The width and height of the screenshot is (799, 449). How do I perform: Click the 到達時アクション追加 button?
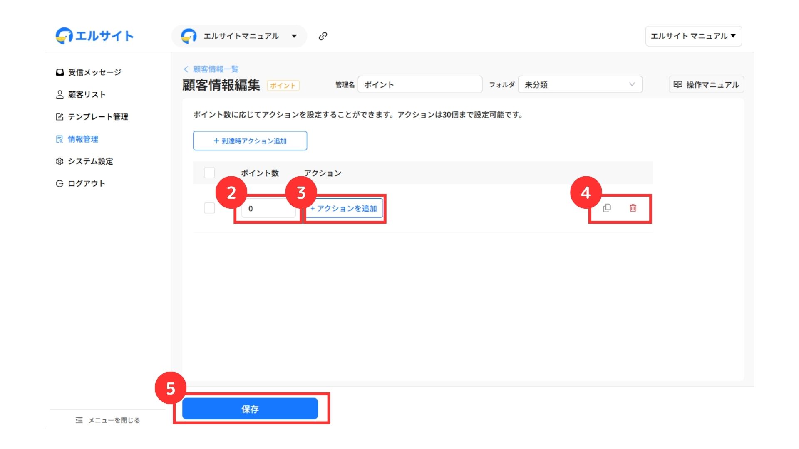(250, 141)
